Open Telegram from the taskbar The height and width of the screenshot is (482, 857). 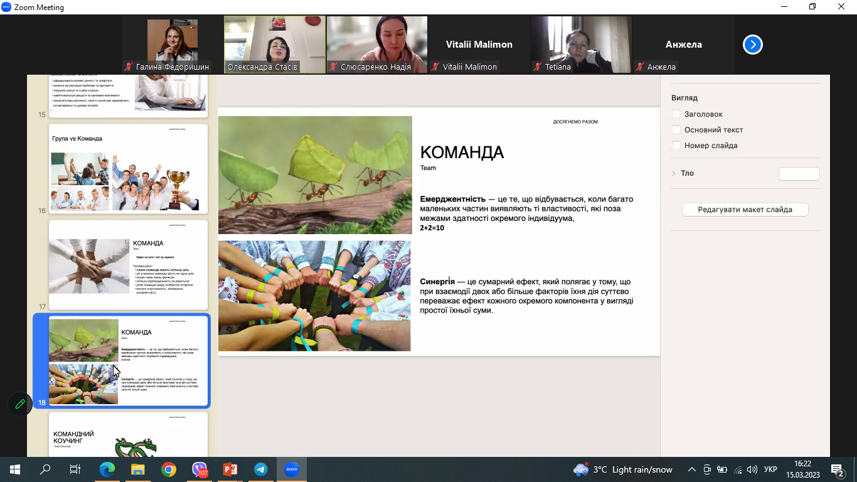pos(261,469)
